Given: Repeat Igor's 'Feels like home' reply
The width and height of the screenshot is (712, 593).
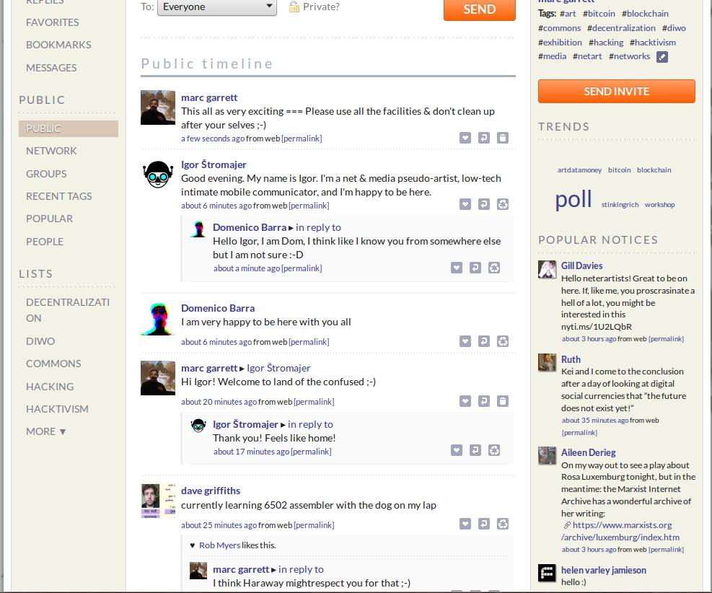Looking at the screenshot, I should [494, 450].
